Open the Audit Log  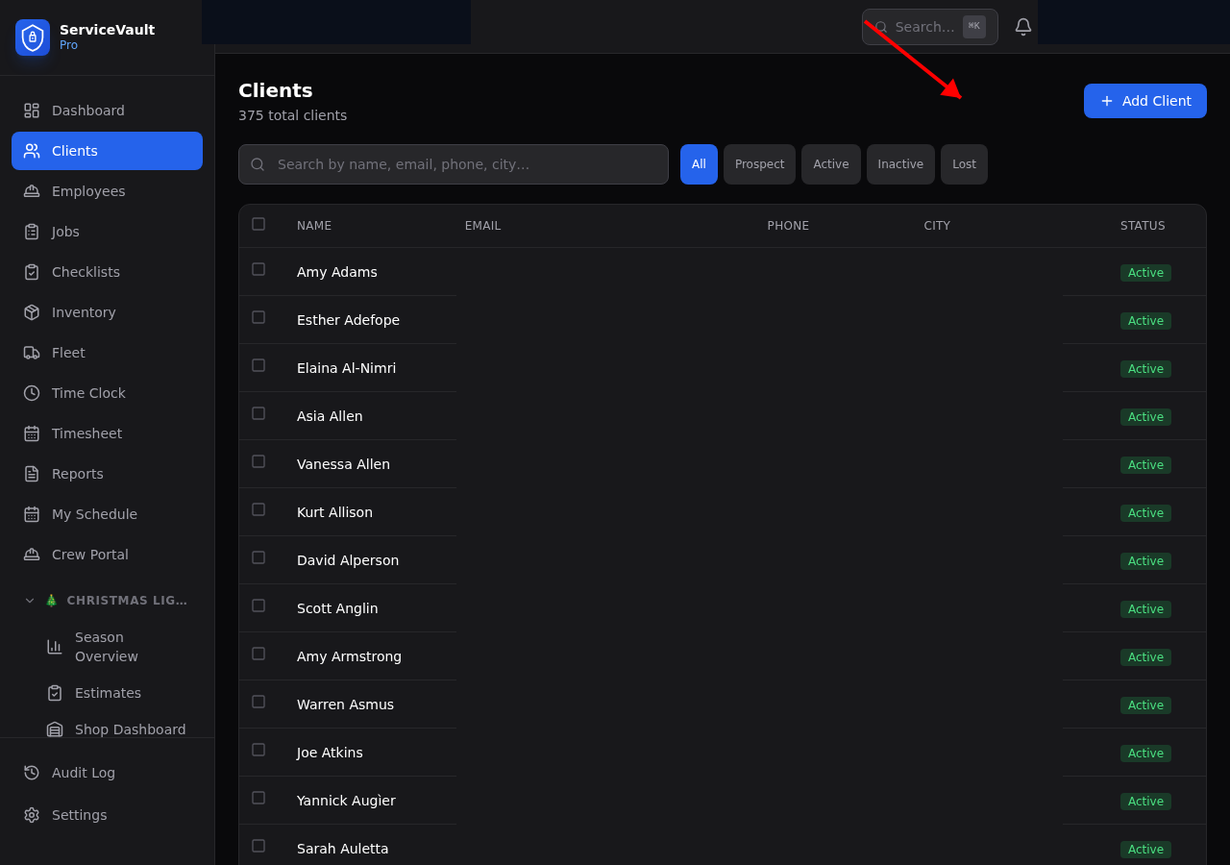click(84, 773)
